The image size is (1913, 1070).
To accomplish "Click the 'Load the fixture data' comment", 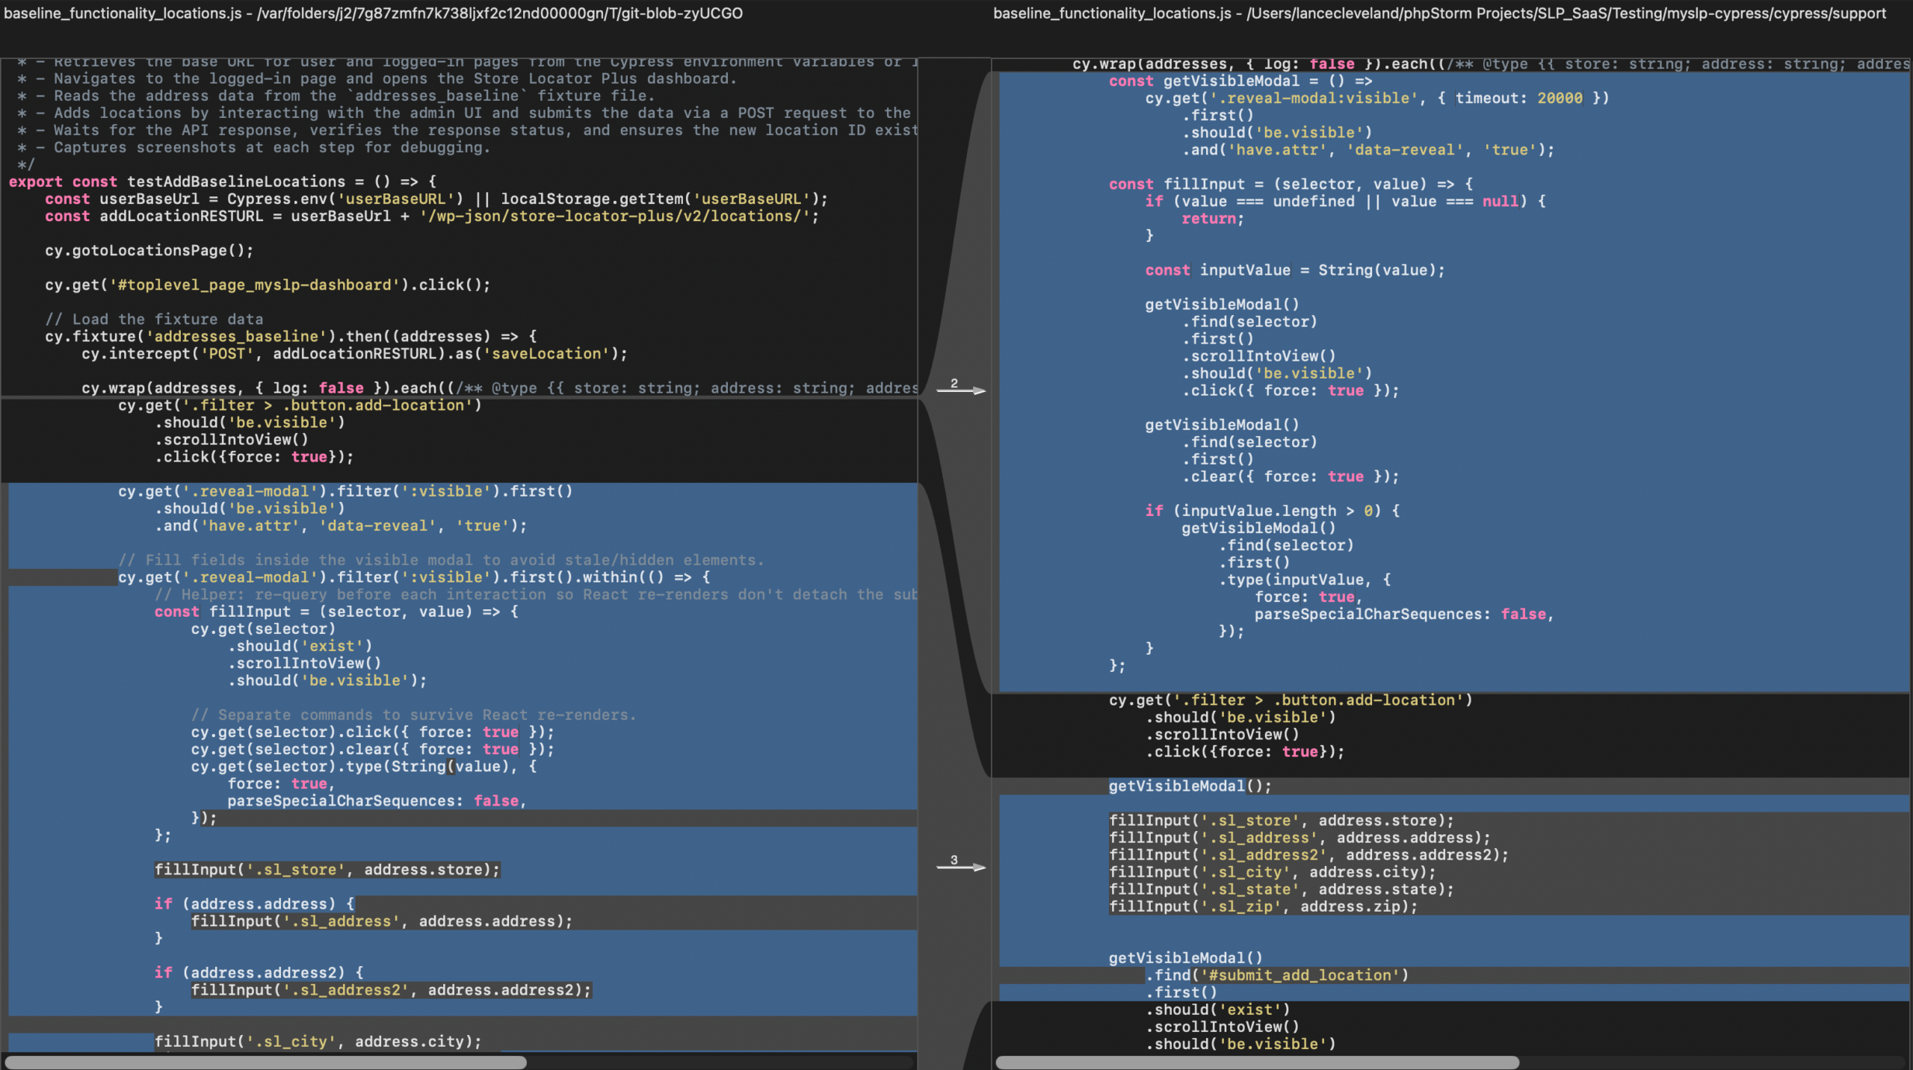I will pos(154,319).
